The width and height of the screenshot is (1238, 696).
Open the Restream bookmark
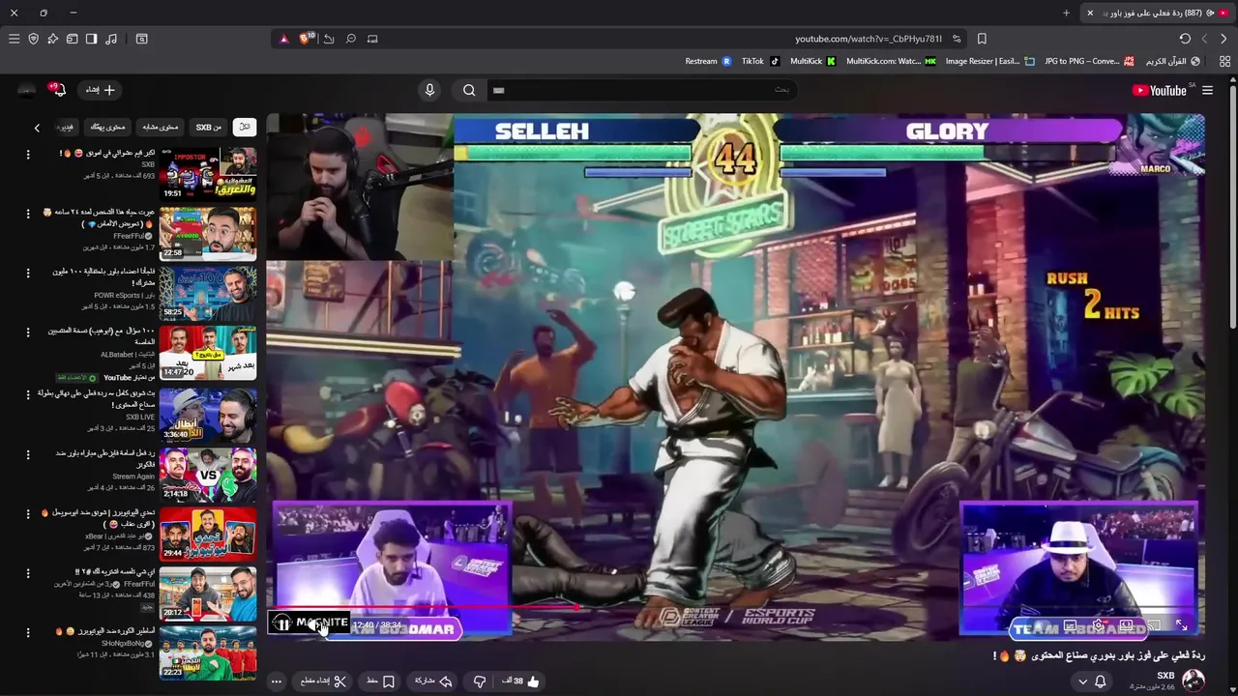[x=708, y=61]
